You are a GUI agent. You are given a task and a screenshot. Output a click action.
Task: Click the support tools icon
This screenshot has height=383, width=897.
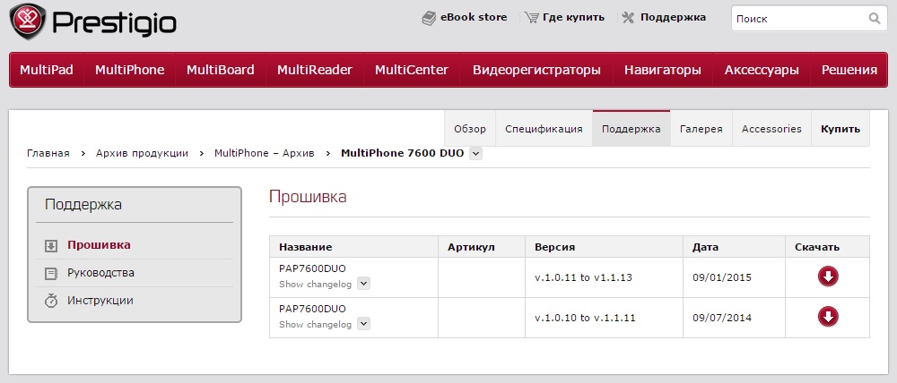coord(628,18)
